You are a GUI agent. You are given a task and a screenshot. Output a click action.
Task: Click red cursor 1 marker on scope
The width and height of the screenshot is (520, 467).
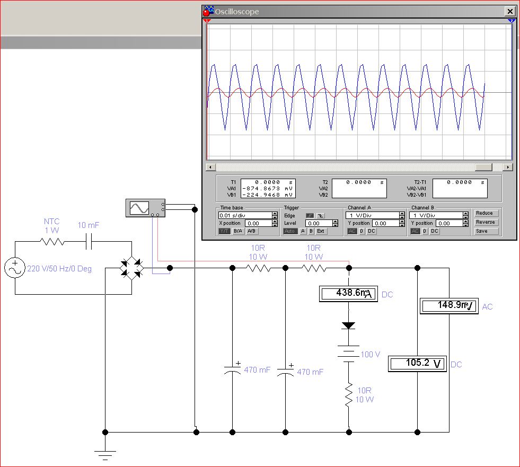click(x=207, y=21)
